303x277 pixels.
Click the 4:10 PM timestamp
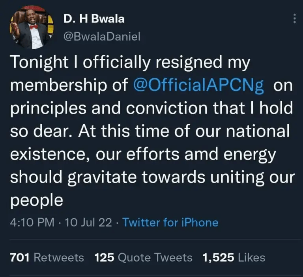pyautogui.click(x=32, y=222)
